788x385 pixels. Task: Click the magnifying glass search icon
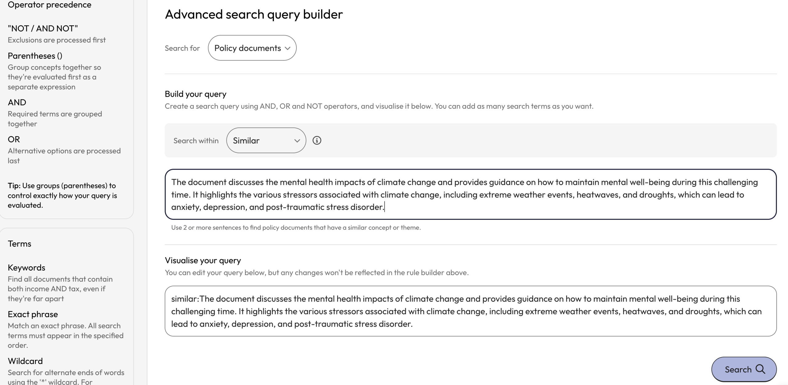[760, 369]
